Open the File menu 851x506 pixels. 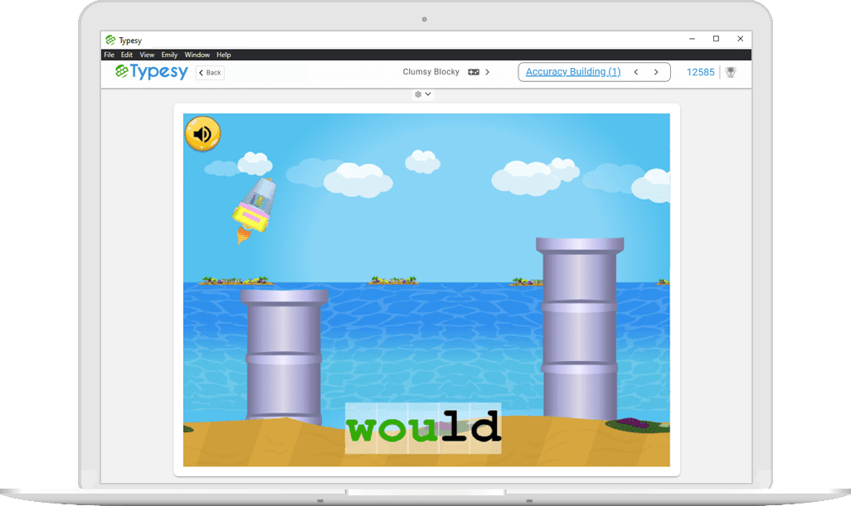[109, 55]
